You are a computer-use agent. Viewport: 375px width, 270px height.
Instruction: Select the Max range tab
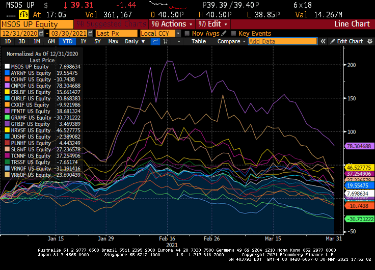pos(113,41)
